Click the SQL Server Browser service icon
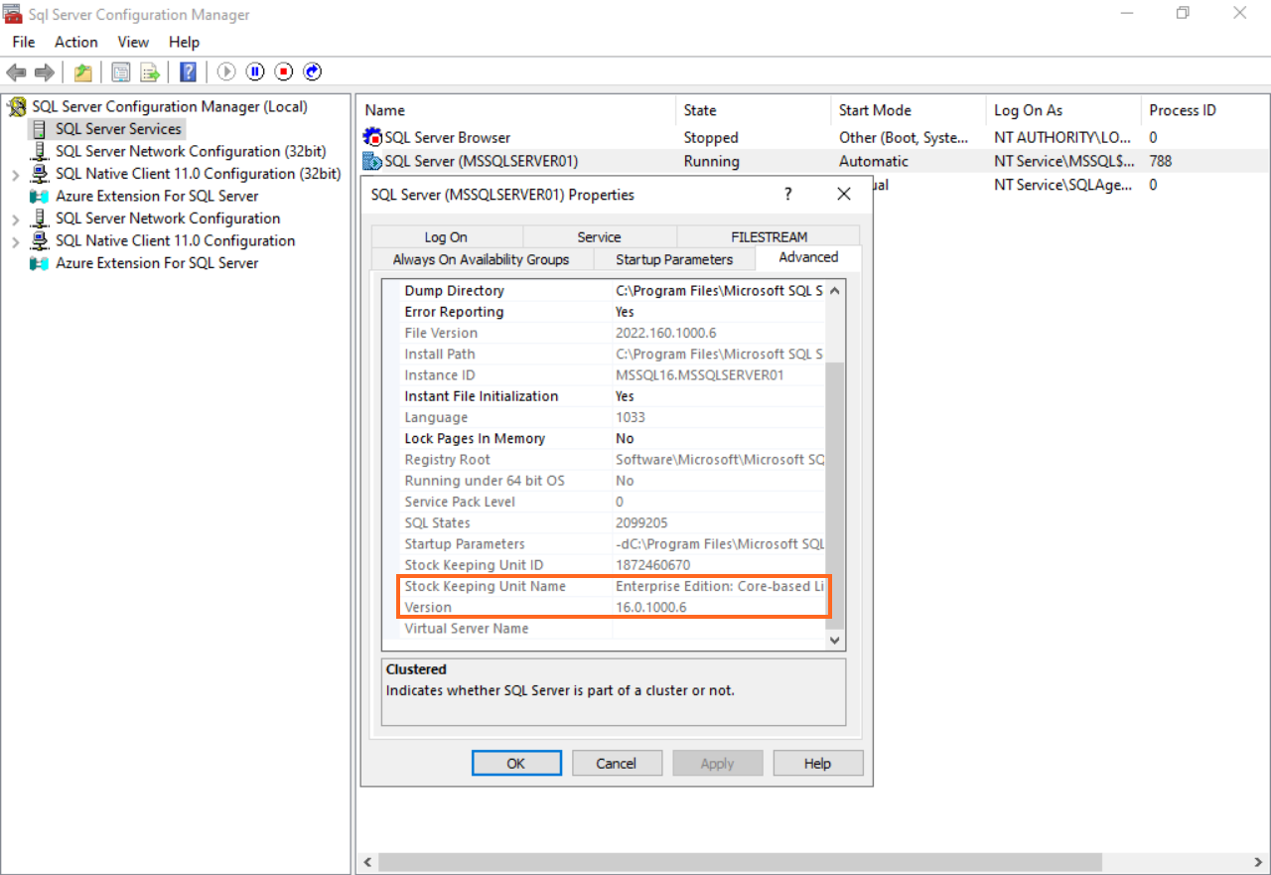Viewport: 1271px width, 875px height. click(373, 138)
